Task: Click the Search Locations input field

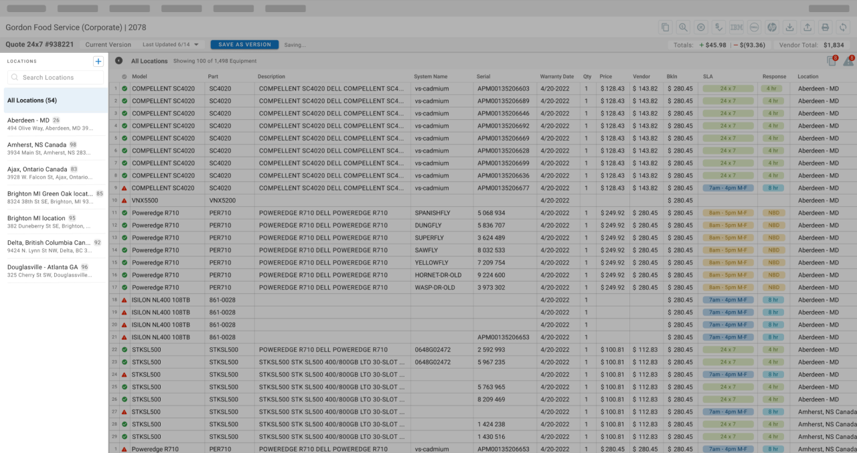Action: click(56, 78)
